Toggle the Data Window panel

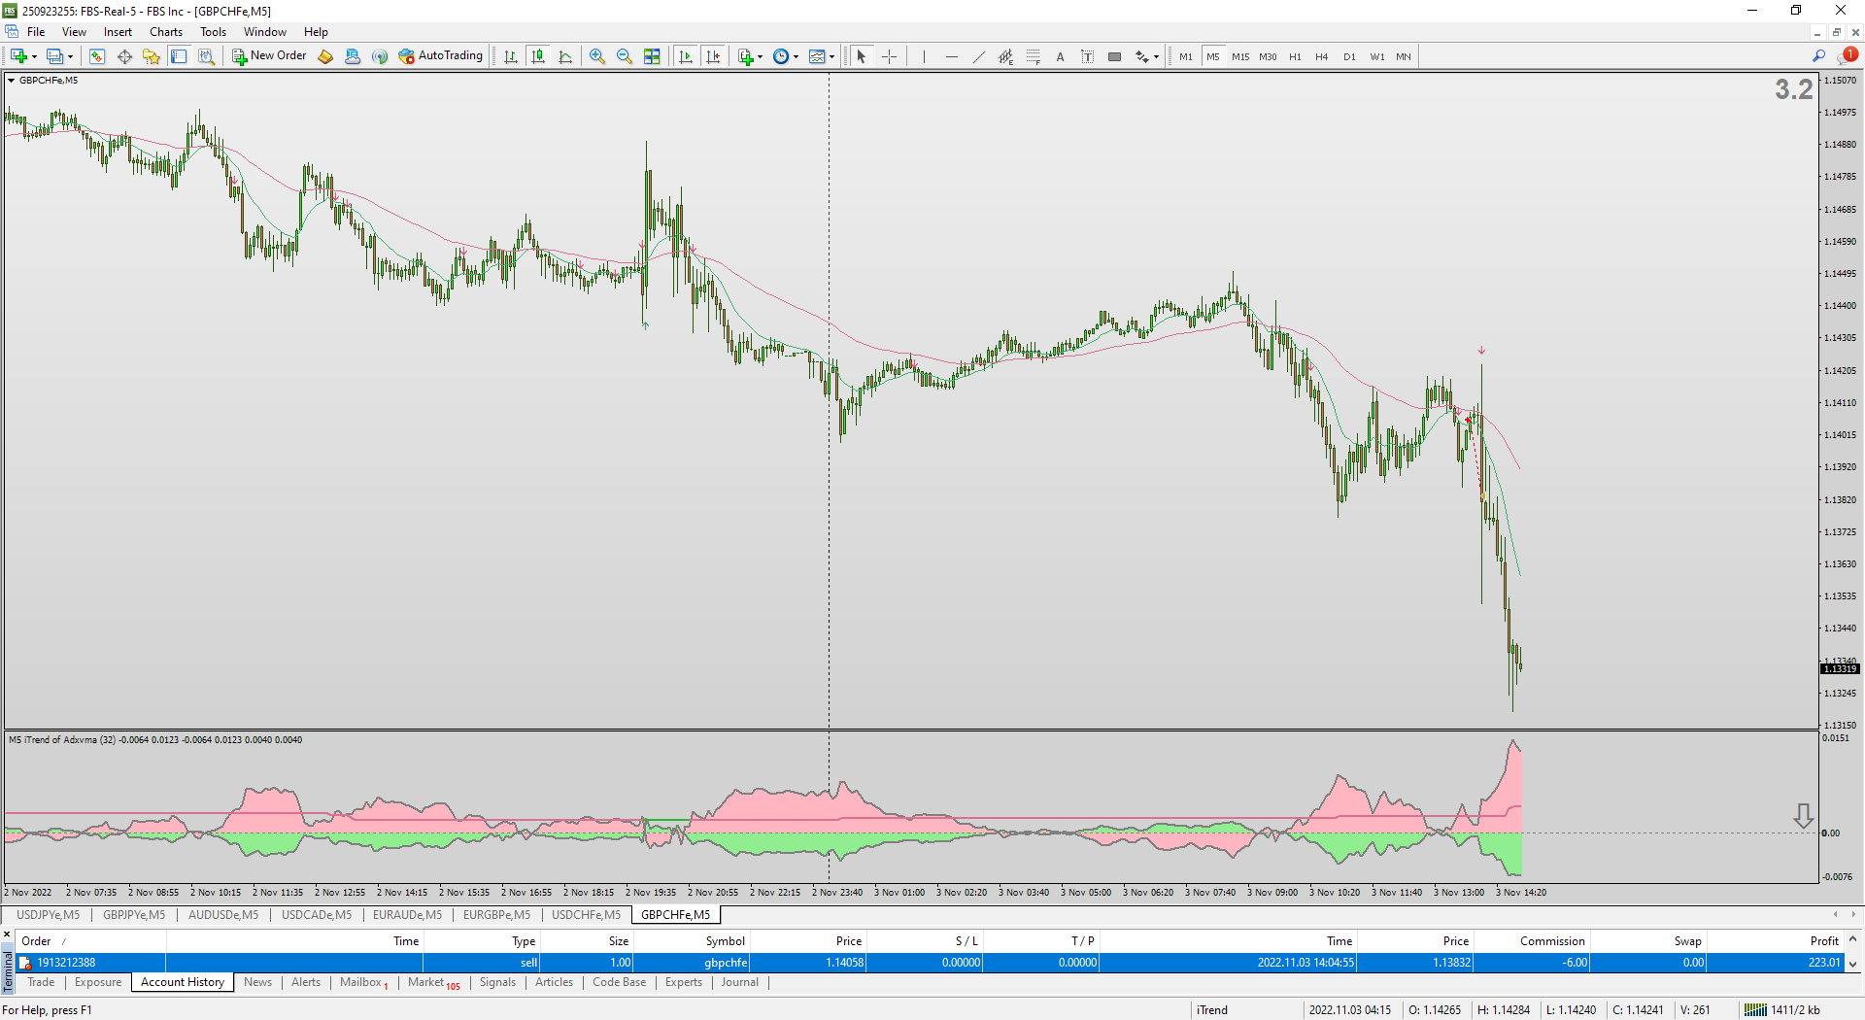[x=124, y=56]
